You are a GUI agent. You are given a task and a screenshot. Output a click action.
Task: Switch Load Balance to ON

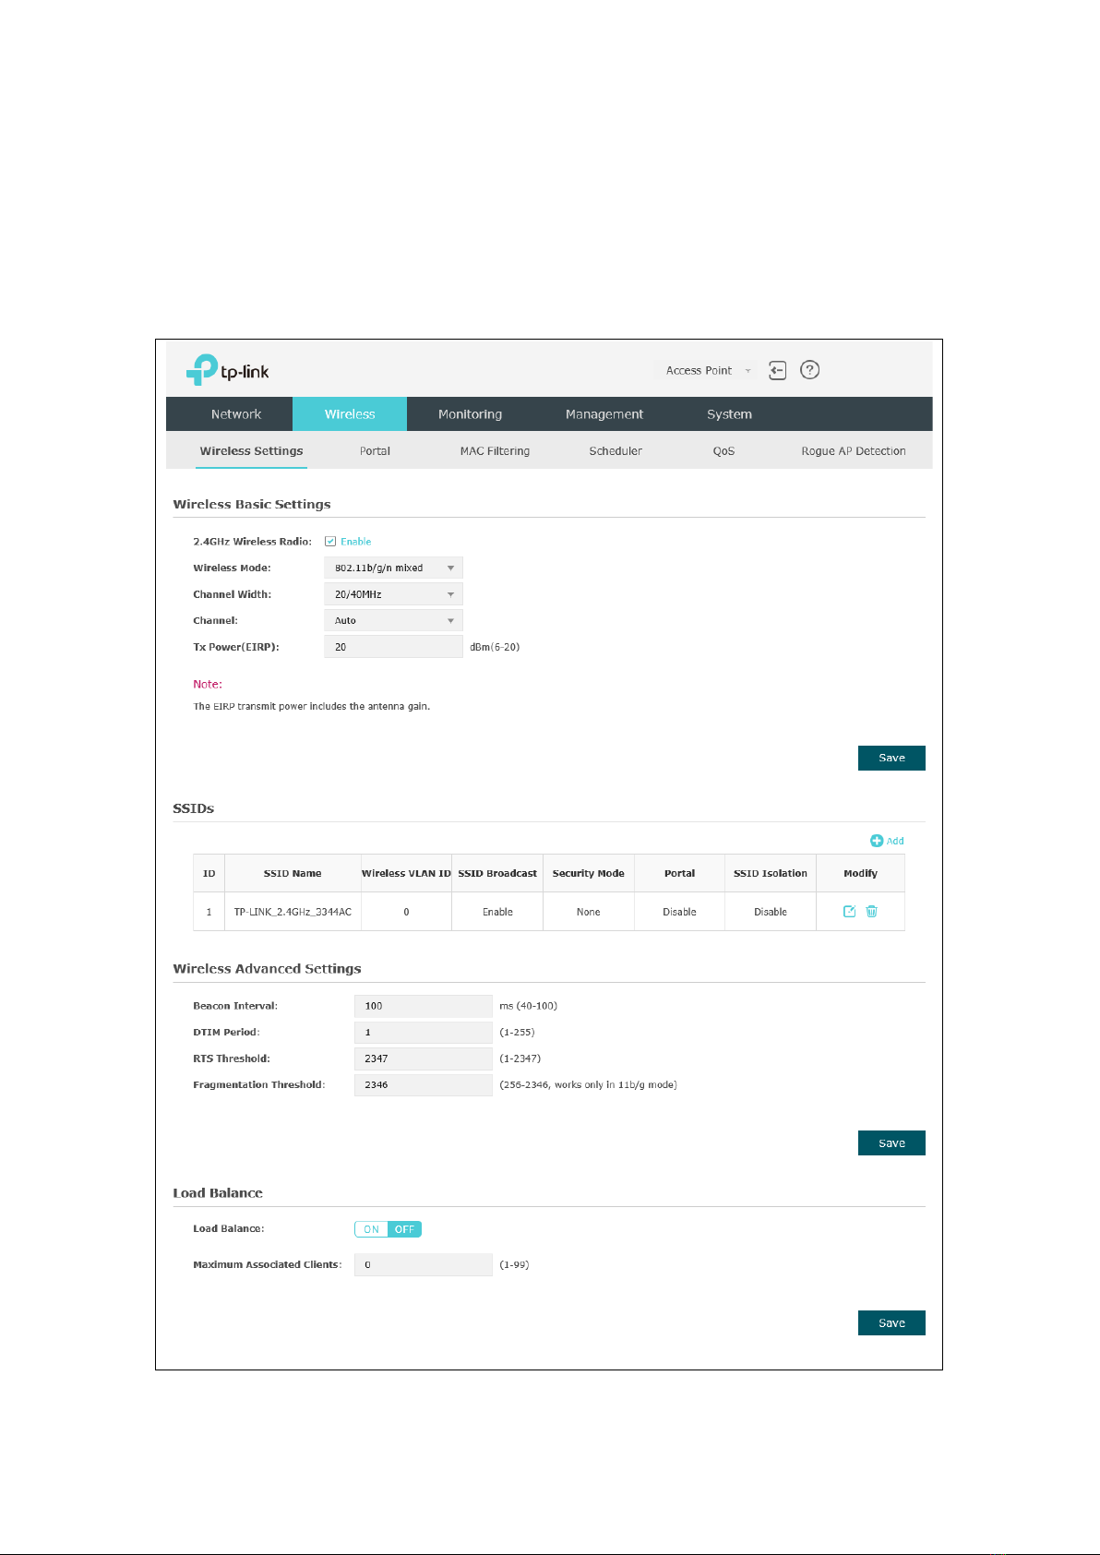coord(371,1229)
